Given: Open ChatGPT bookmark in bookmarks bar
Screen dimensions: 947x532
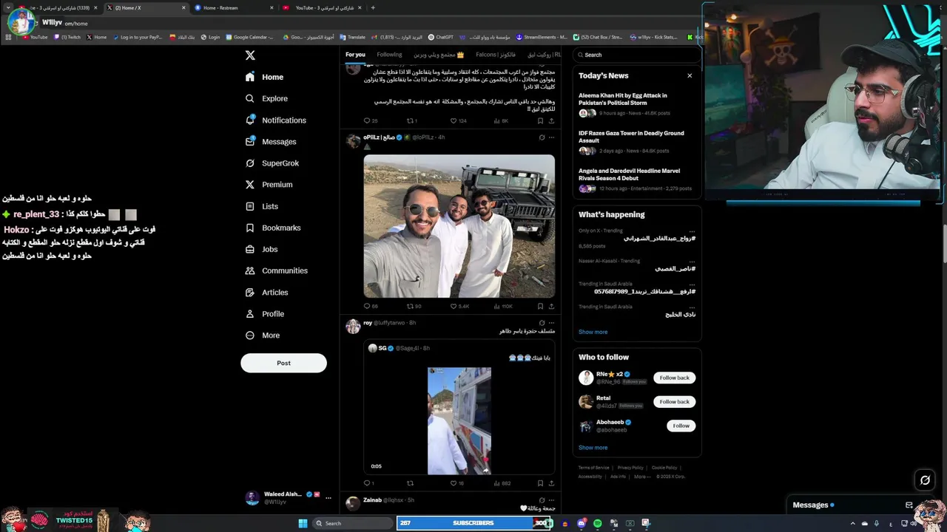Looking at the screenshot, I should pyautogui.click(x=441, y=37).
